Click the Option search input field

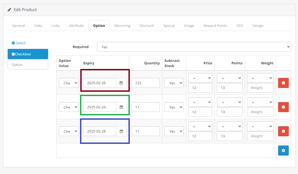[x=28, y=65]
